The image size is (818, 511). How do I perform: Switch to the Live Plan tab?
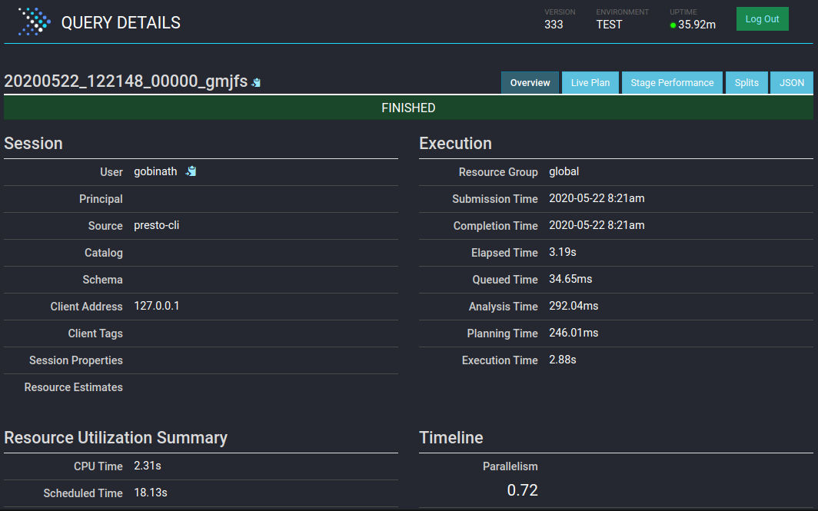(x=590, y=83)
